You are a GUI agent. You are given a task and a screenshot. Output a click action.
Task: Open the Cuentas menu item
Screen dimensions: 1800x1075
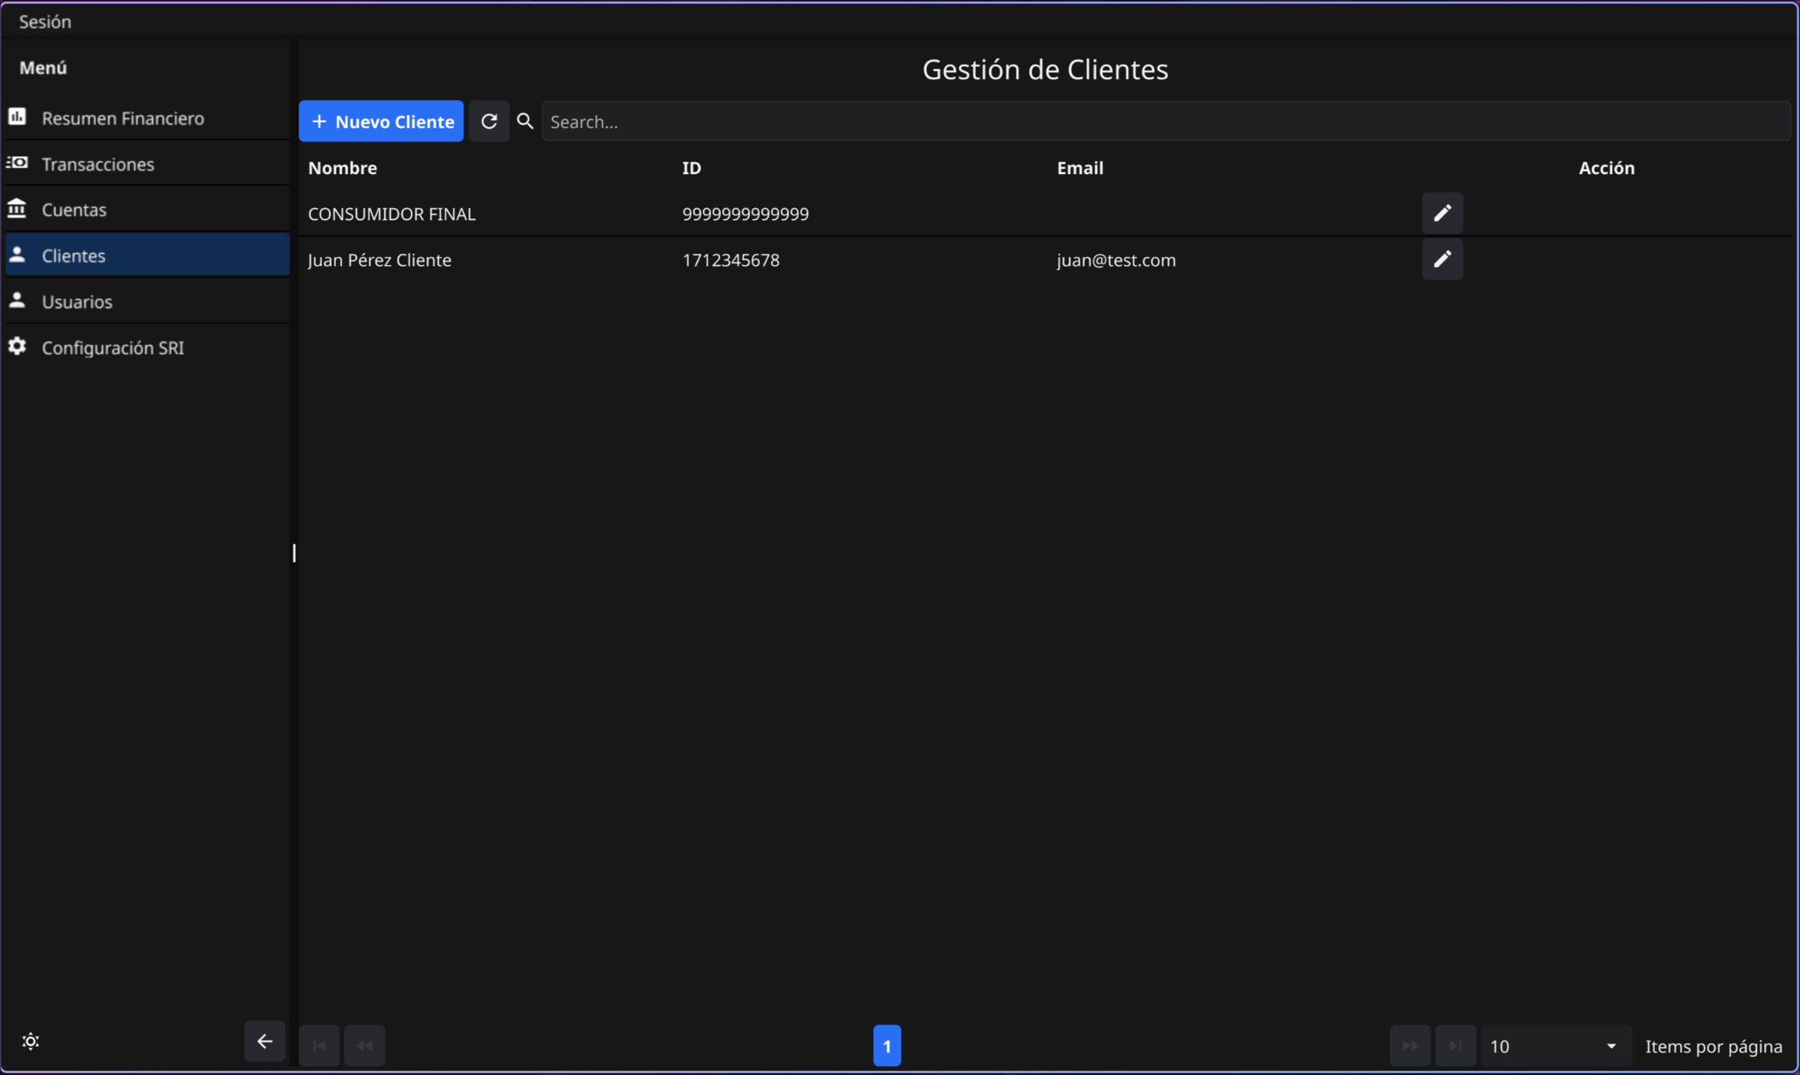[x=74, y=210]
